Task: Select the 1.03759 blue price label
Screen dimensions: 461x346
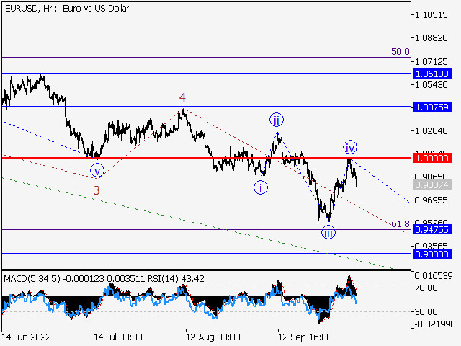Action: click(x=432, y=107)
